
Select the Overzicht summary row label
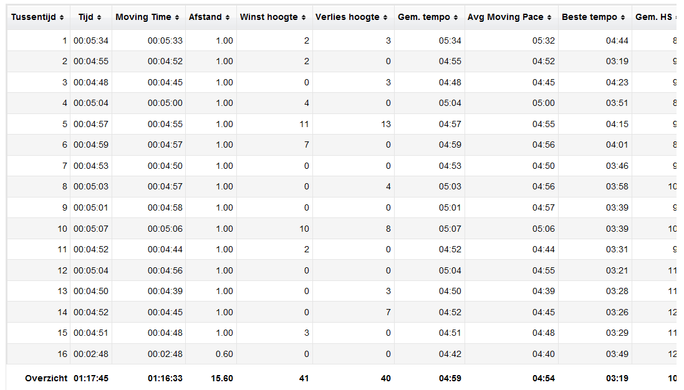tap(46, 378)
